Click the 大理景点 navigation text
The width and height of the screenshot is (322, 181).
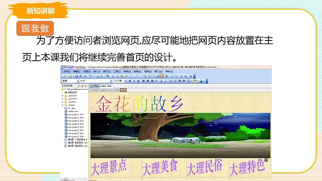[x=109, y=167]
